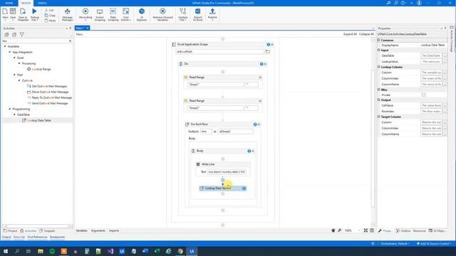Select Reply To Outlook Mail Message activity
The width and height of the screenshot is (456, 256).
(x=49, y=97)
